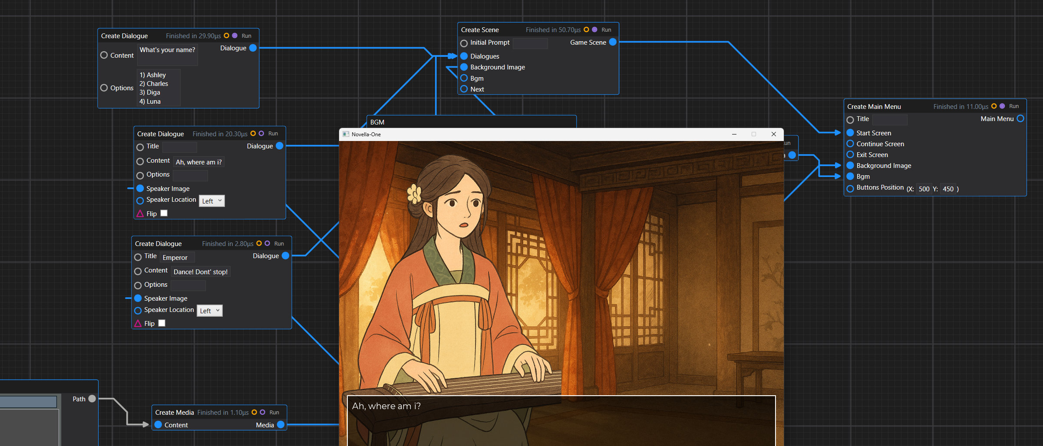Click the 'Ah, where am i?' dialogue box in game

coord(561,420)
